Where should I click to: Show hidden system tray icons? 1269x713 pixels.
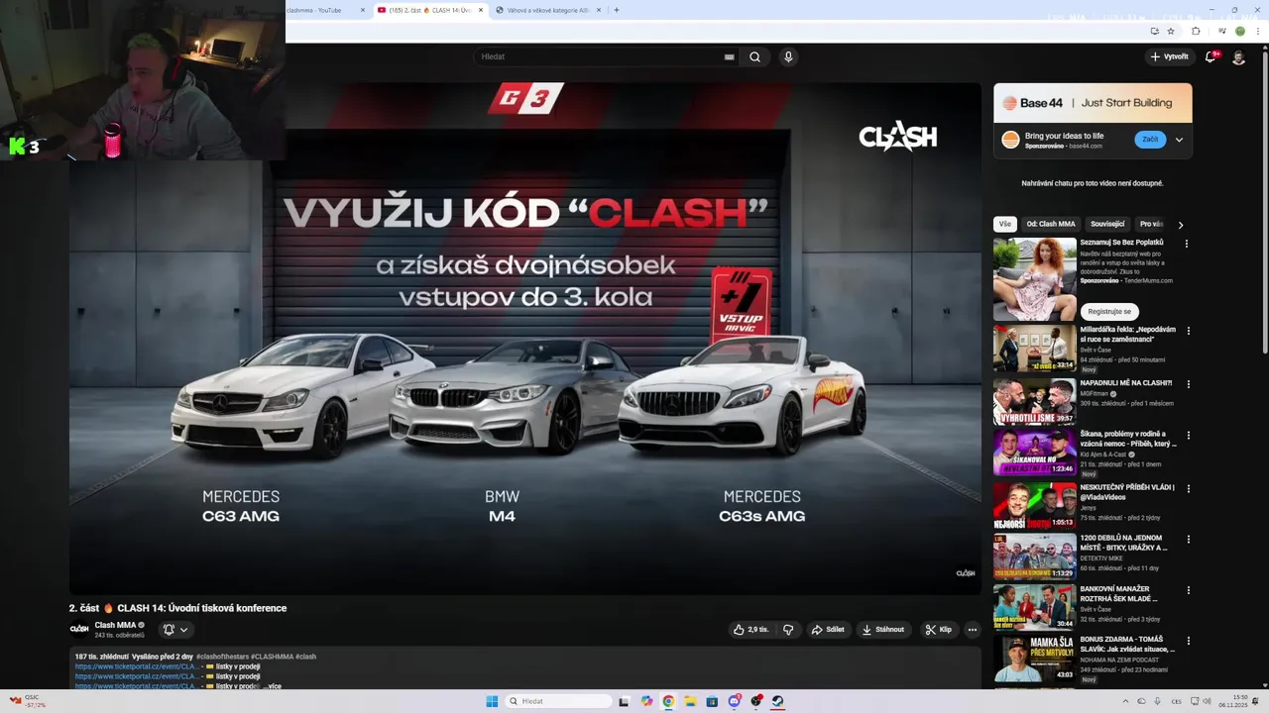pos(1124,701)
